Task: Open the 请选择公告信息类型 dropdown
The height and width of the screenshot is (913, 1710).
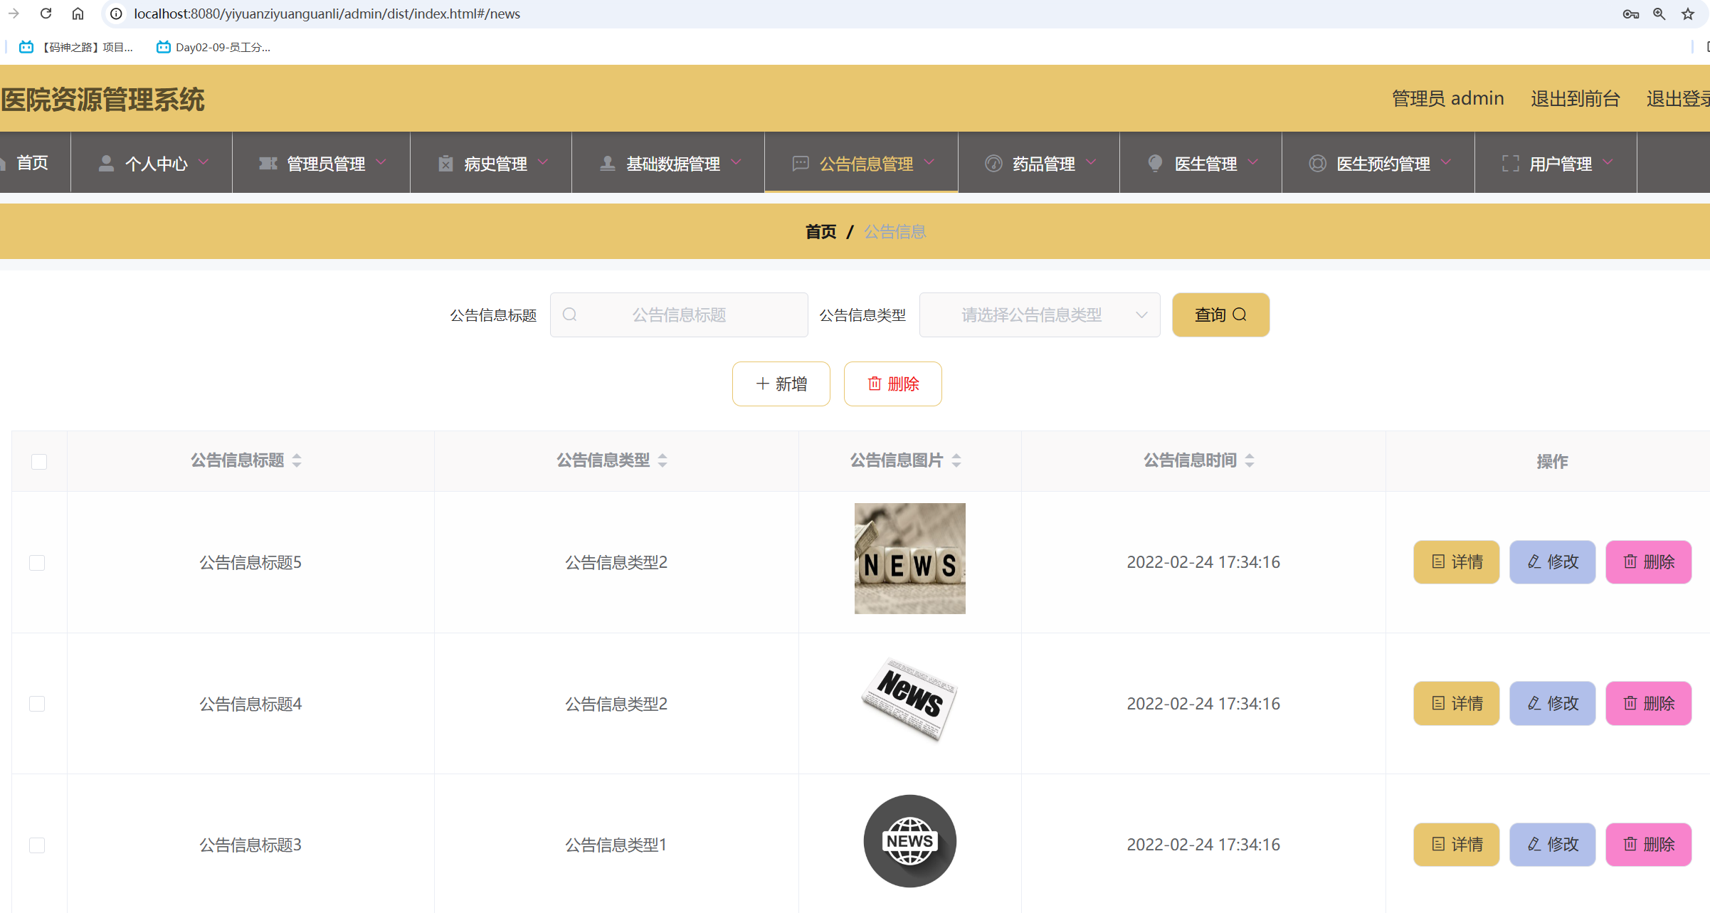Action: coord(1039,315)
